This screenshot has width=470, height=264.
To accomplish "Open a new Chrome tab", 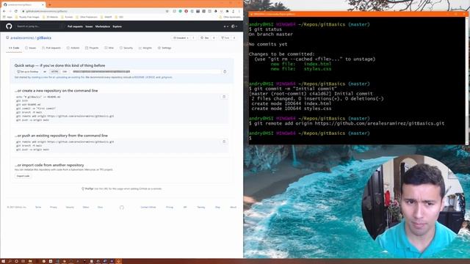I will (49, 4).
